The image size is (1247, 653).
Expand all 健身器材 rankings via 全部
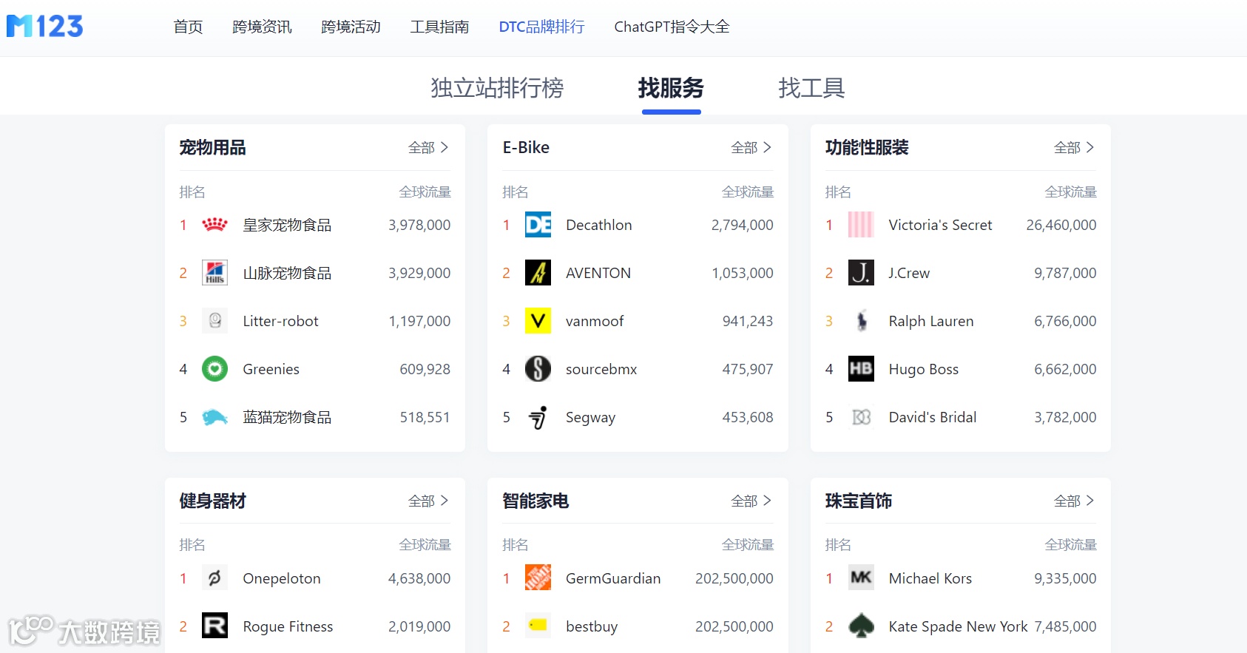pos(429,501)
